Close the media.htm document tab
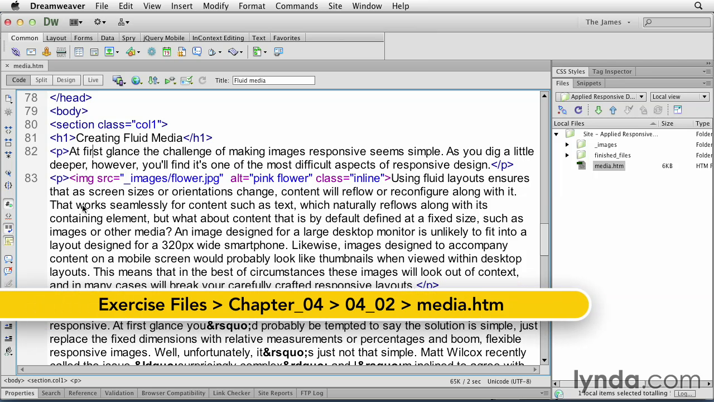Image resolution: width=714 pixels, height=402 pixels. coord(7,66)
